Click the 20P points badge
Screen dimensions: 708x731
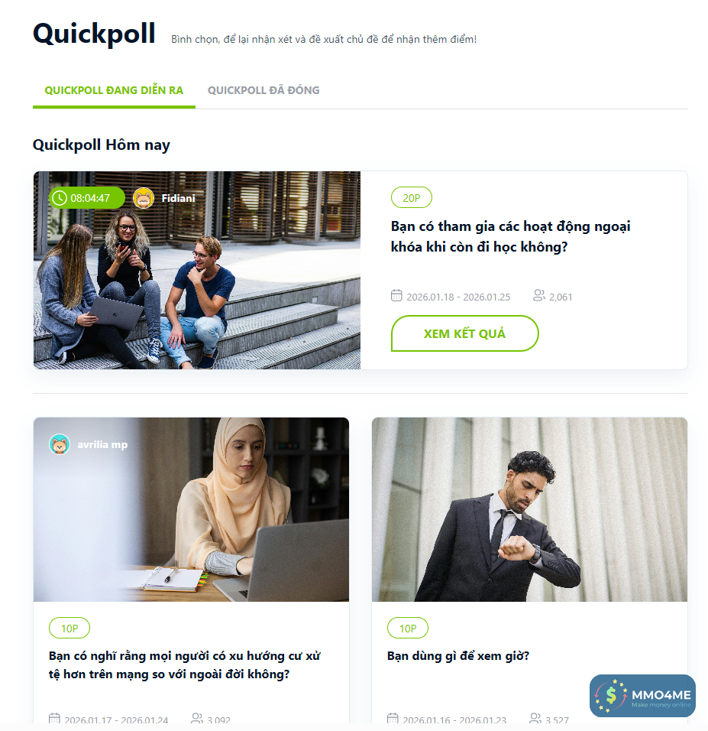(x=412, y=198)
